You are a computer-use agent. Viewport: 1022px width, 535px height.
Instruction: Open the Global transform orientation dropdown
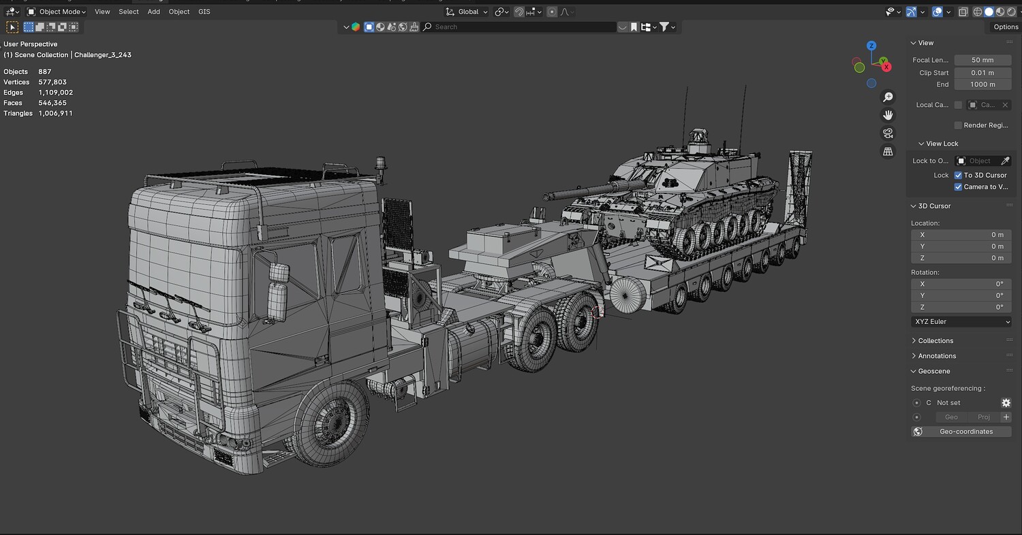[x=467, y=12]
